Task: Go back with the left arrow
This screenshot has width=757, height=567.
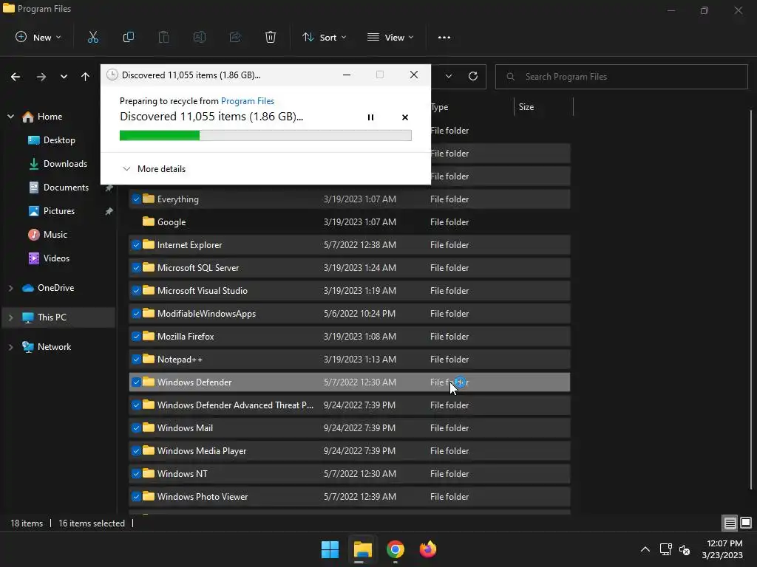Action: click(16, 77)
